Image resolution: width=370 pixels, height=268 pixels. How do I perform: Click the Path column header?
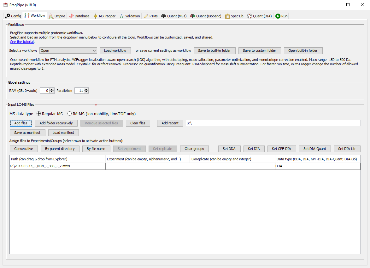tap(58, 159)
